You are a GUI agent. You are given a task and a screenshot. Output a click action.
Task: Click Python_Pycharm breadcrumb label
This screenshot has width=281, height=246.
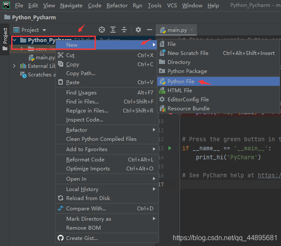click(34, 17)
